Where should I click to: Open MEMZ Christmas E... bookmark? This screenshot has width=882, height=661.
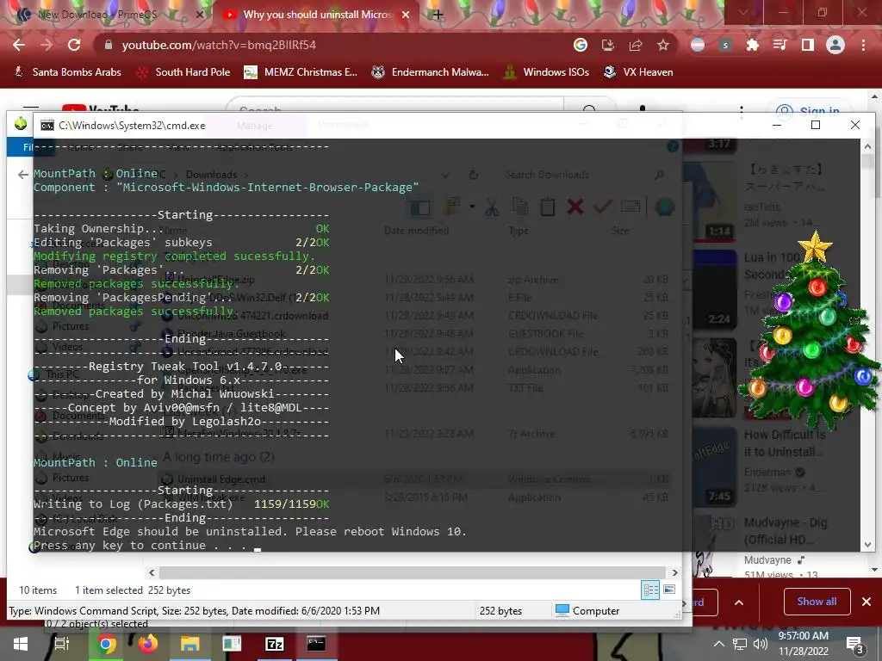click(x=301, y=72)
